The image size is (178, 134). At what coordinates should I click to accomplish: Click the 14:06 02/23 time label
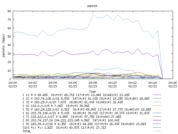tap(73, 84)
